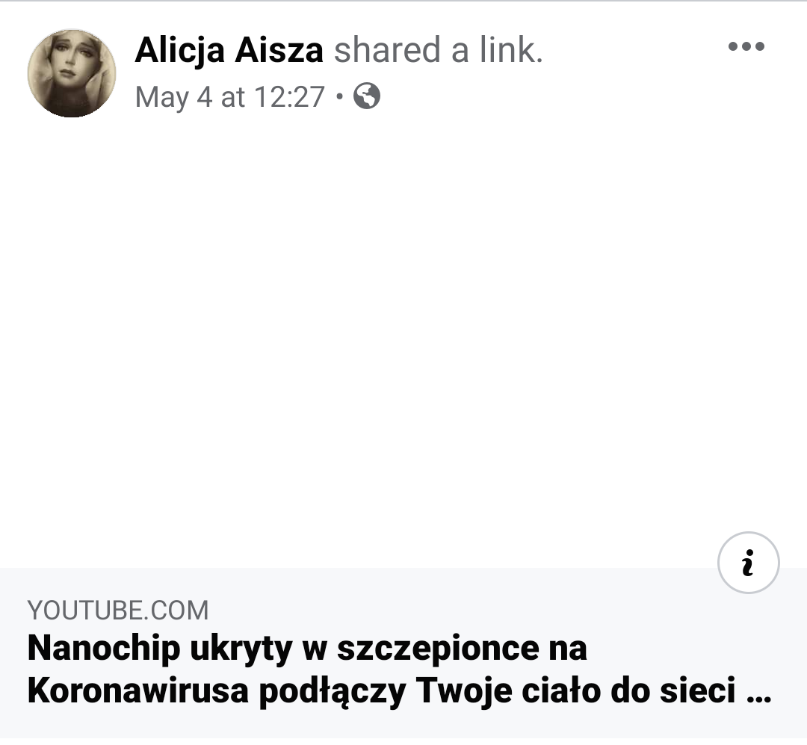Open the three-dot post options menu
The image size is (807, 745).
(x=746, y=46)
